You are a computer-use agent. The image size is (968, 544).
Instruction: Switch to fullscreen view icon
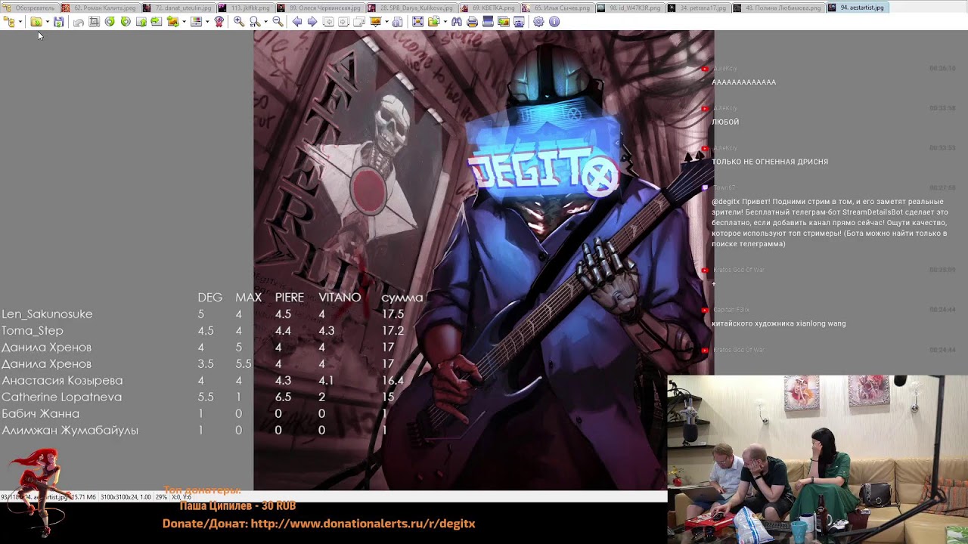coord(417,22)
